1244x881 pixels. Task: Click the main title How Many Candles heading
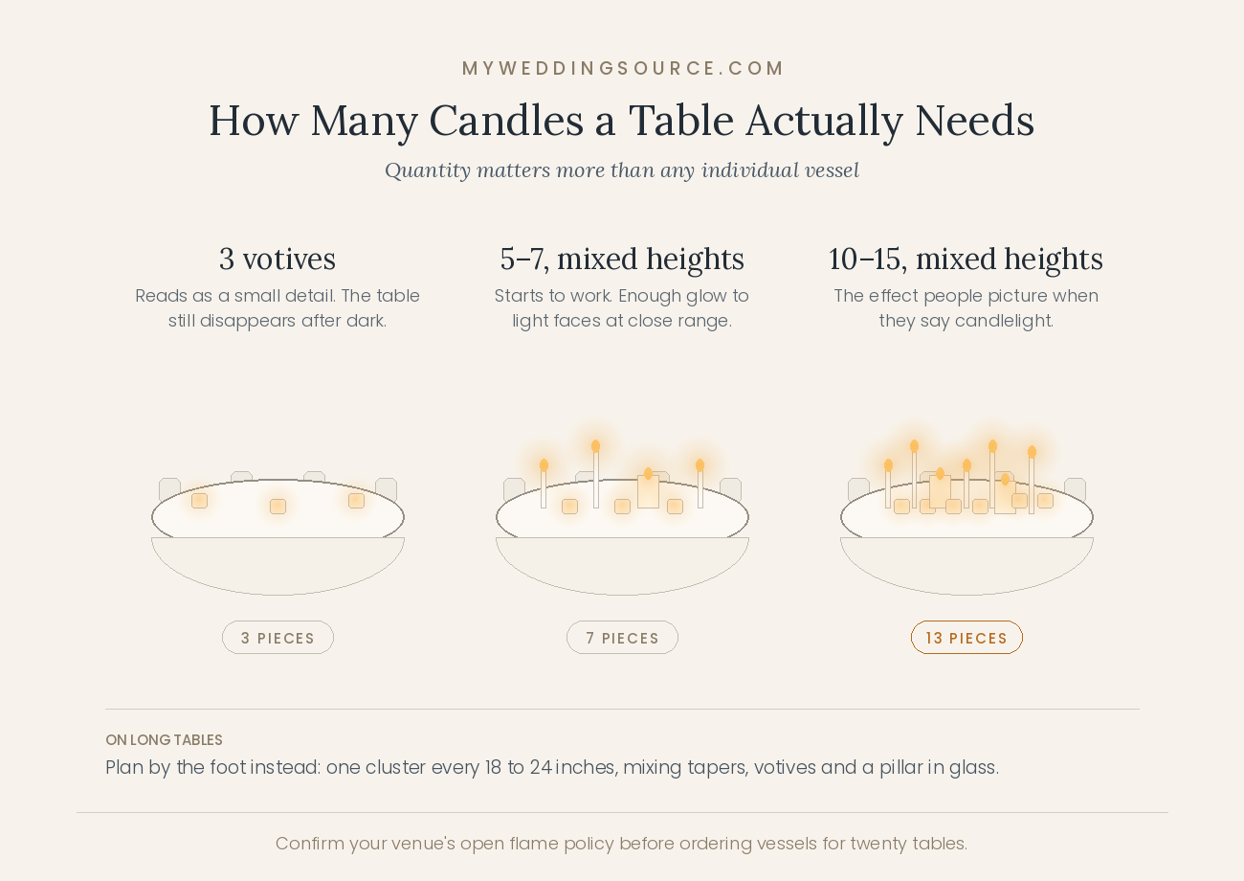(x=622, y=121)
